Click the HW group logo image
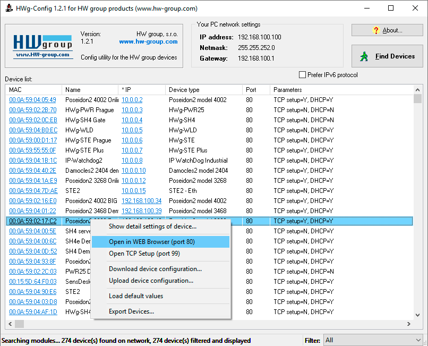This screenshot has height=346, width=428. [x=43, y=46]
